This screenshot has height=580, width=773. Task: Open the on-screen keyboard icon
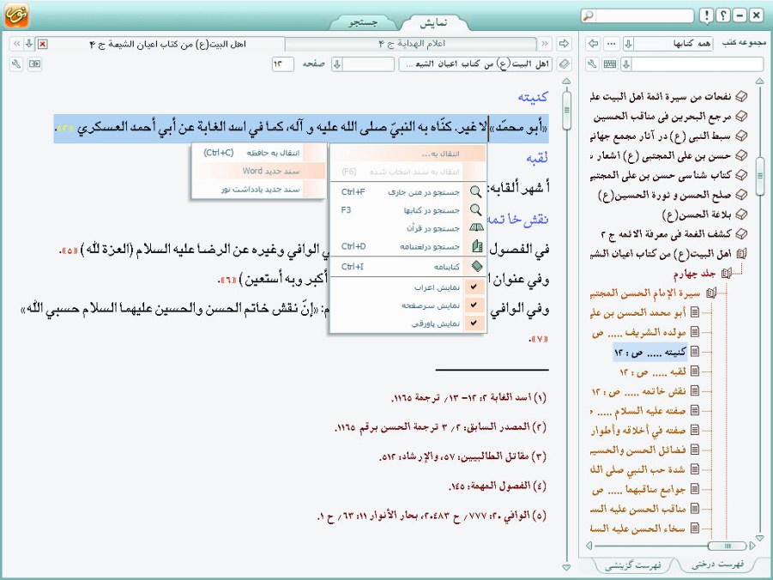point(610,64)
